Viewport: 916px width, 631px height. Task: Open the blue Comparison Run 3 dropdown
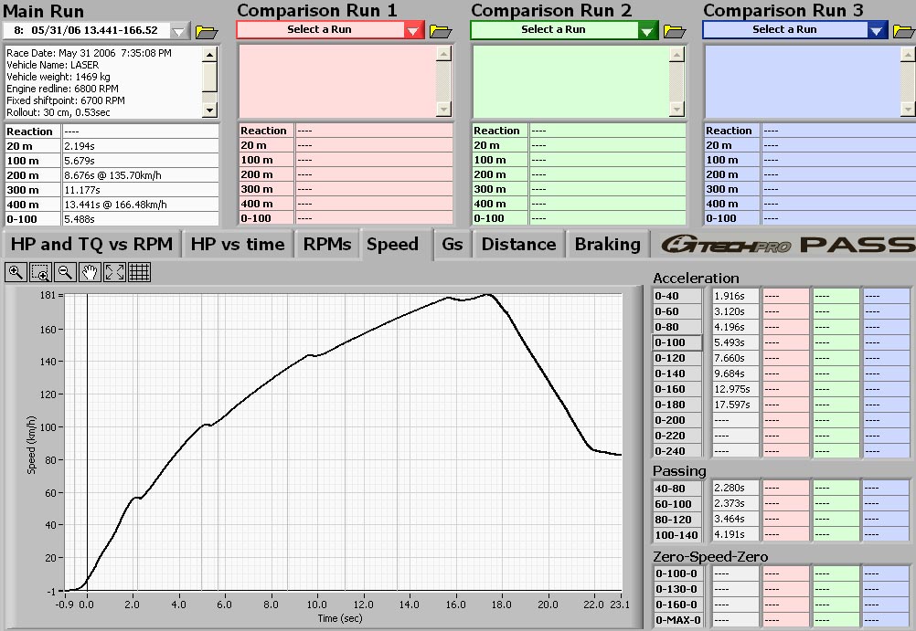876,31
